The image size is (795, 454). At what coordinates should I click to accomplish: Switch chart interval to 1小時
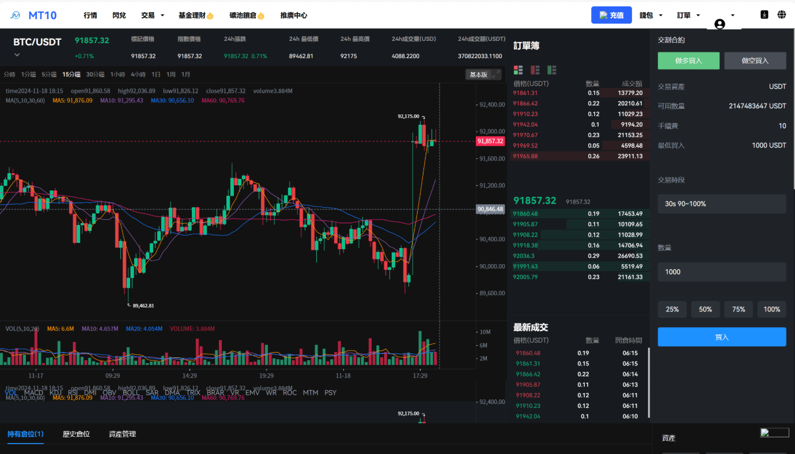(118, 74)
